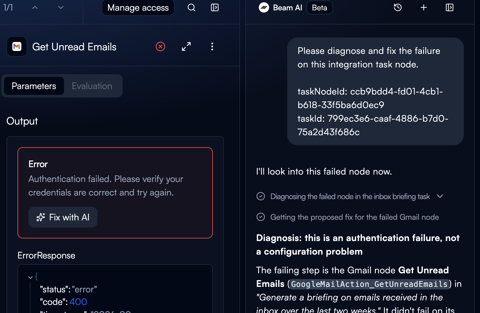Click the Authentication failed error message

tap(106, 186)
